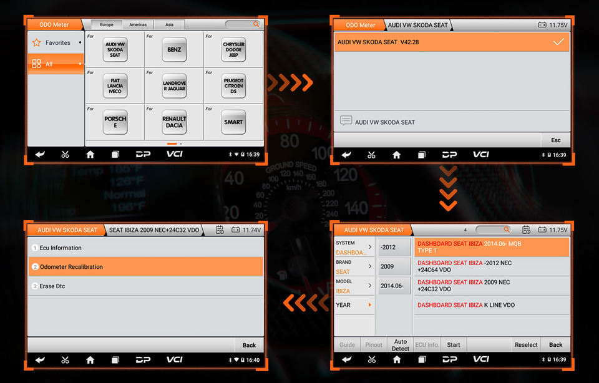Viewport: 599px width, 383px height.
Task: Pick the RENAULT DACIA brand tile
Action: click(174, 122)
